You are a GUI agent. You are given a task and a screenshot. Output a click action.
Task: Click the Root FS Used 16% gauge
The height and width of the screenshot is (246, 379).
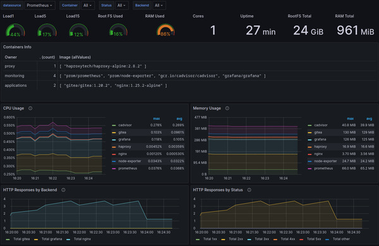pos(118,30)
